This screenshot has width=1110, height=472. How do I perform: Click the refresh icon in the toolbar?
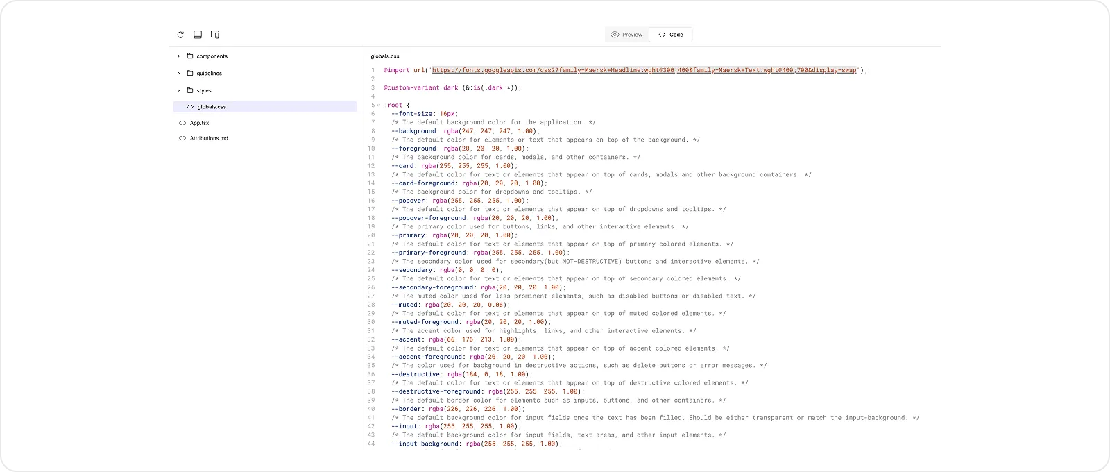coord(180,35)
